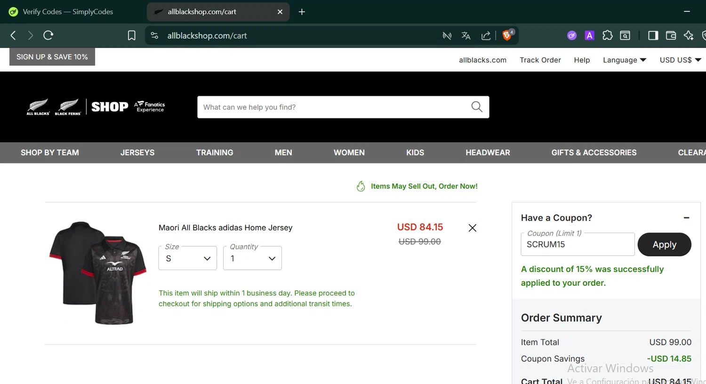Select the allblackshop.com/cart tab
The image size is (706, 384).
pos(218,12)
